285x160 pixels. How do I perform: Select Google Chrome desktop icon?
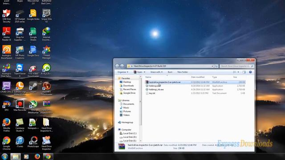coord(7,143)
